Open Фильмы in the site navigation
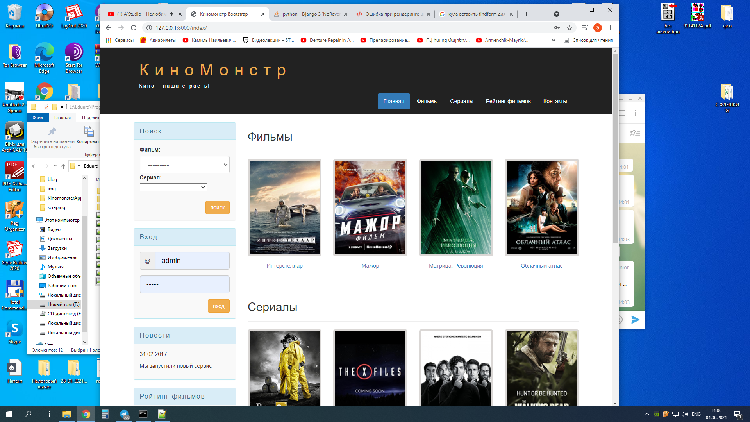 coord(427,101)
